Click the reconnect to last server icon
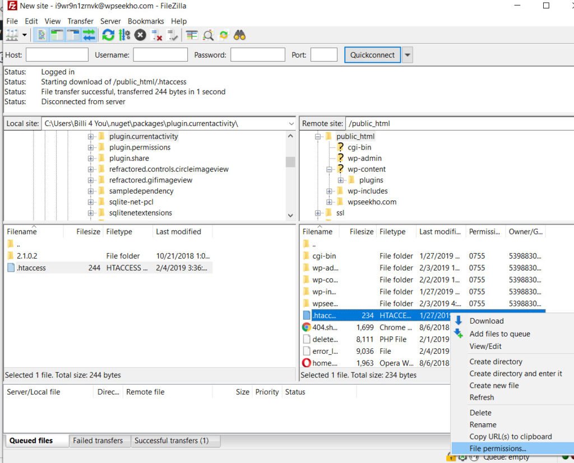This screenshot has height=463, width=574. [x=173, y=35]
